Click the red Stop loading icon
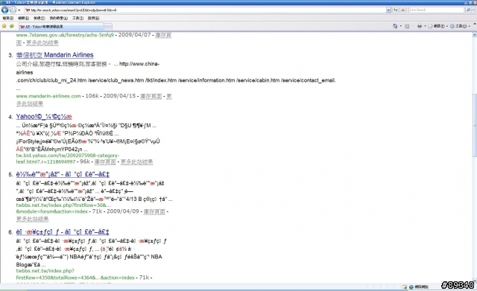477x291 pixels. 402,10
